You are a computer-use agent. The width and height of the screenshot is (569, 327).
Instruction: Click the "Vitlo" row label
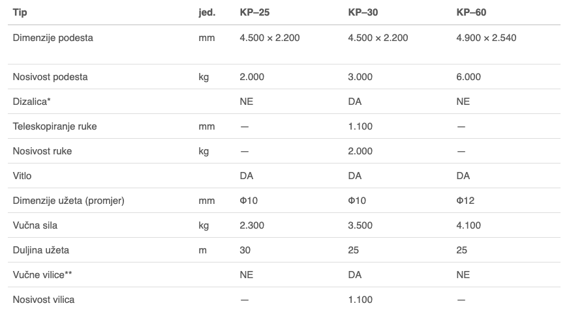[x=22, y=176]
